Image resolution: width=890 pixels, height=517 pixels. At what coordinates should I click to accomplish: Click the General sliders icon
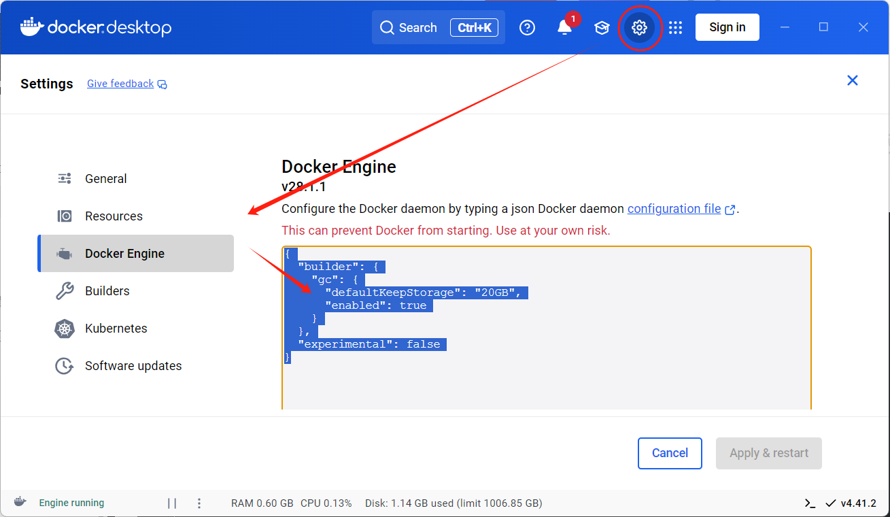coord(65,179)
